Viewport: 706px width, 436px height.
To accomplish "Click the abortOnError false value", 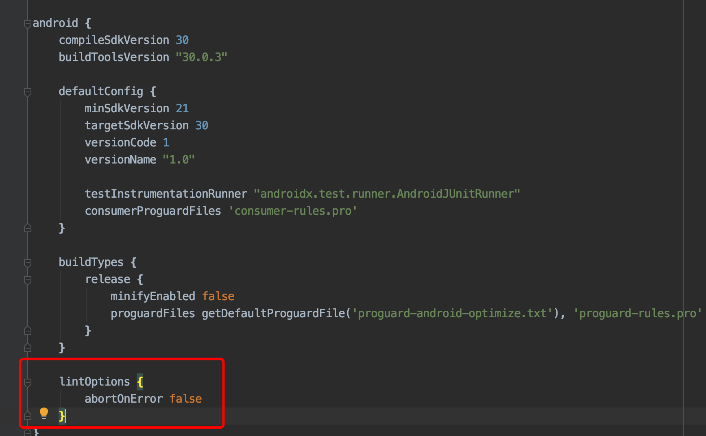I will coord(185,399).
